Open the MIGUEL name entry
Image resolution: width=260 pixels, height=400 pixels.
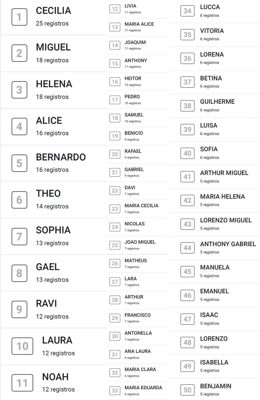pyautogui.click(x=53, y=47)
